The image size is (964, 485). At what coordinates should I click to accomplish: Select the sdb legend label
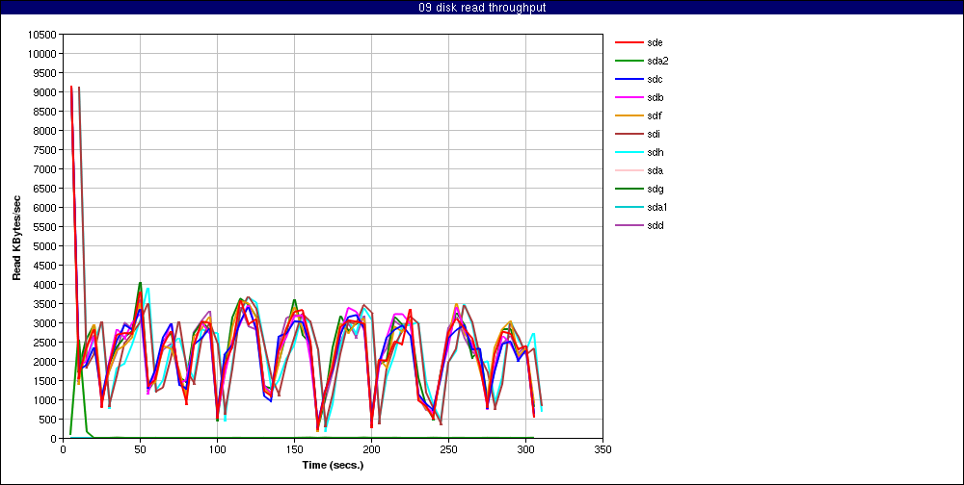coord(656,97)
